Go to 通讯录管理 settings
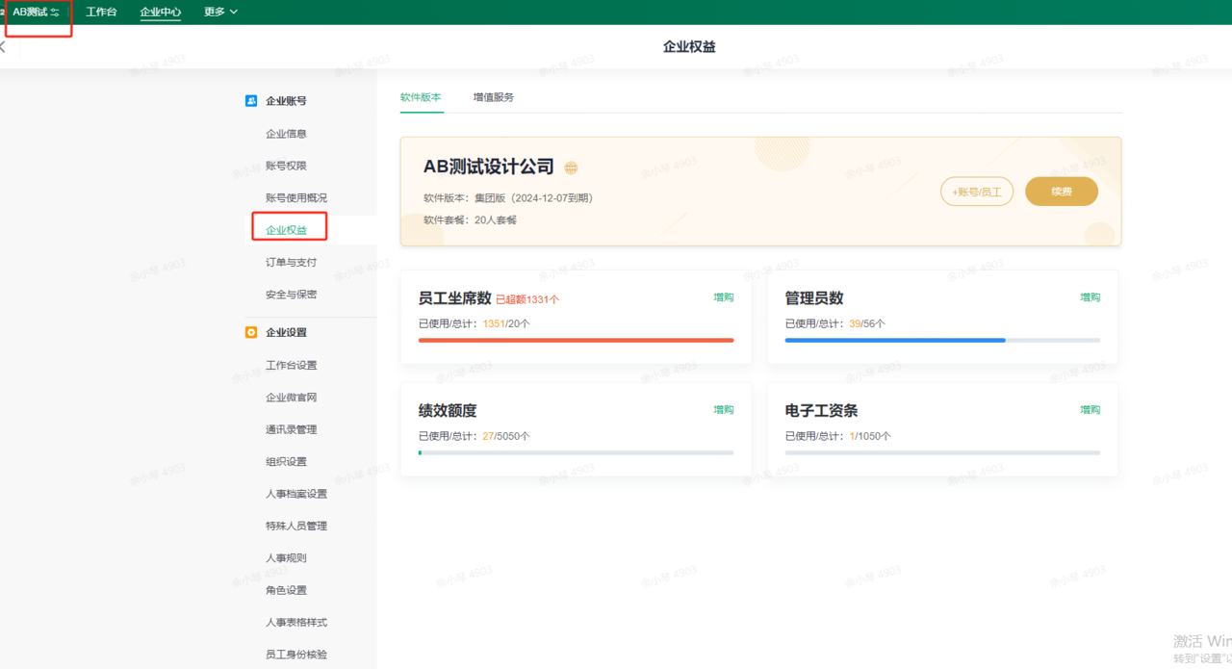This screenshot has width=1232, height=669. (291, 429)
